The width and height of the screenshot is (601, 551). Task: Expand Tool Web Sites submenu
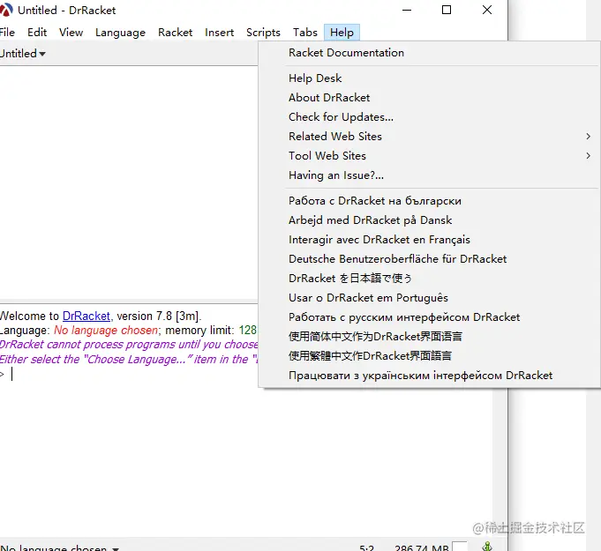[x=429, y=156]
